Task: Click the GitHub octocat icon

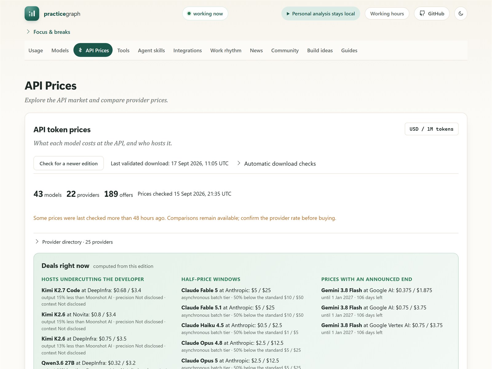Action: pyautogui.click(x=422, y=14)
